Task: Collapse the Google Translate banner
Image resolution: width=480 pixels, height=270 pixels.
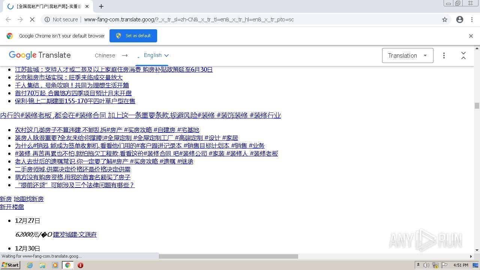Action: click(463, 55)
